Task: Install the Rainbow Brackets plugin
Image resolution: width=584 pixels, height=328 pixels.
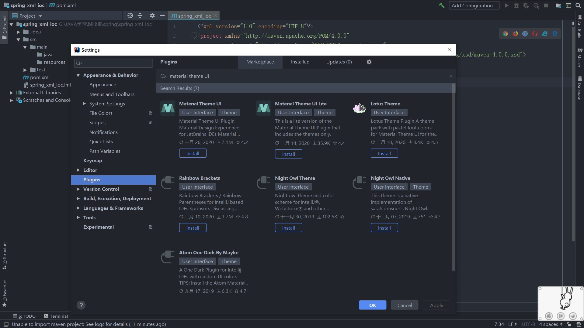Action: click(x=193, y=228)
